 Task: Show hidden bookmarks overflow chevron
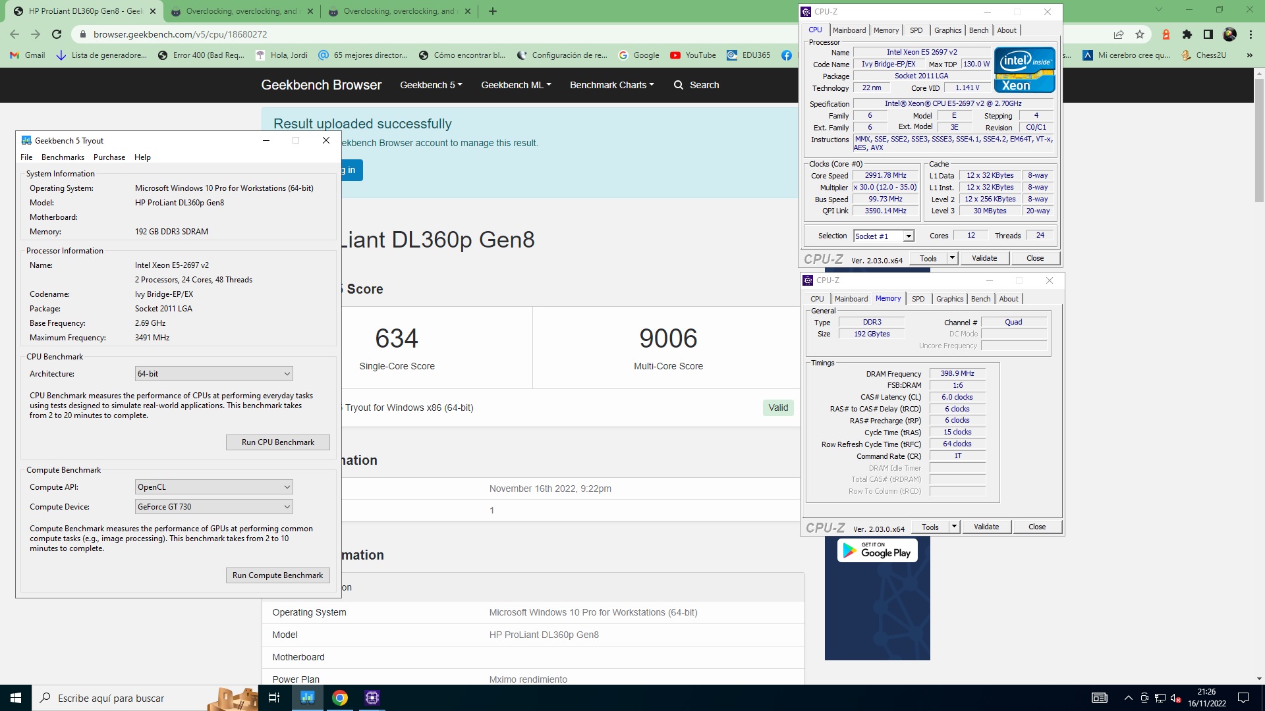[x=1250, y=55]
